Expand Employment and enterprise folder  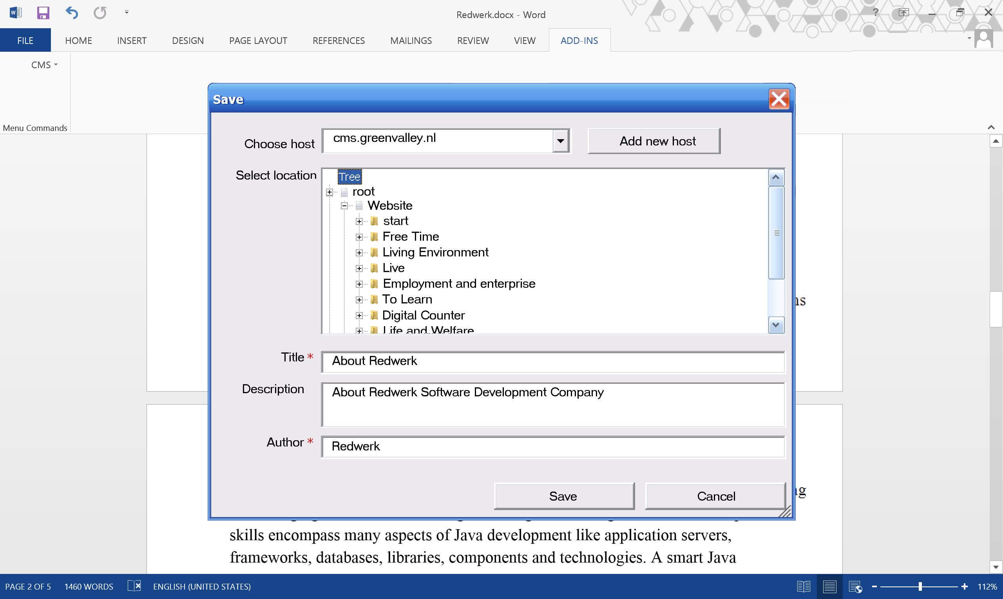359,284
